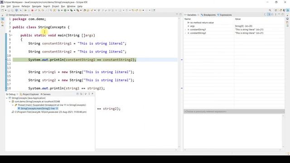
Task: Minimize the editor area
Action: pos(177,14)
